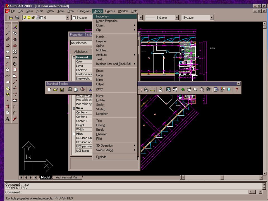Select the Multiline Text 'A' tool
The image size is (268, 201).
[x=8, y=119]
